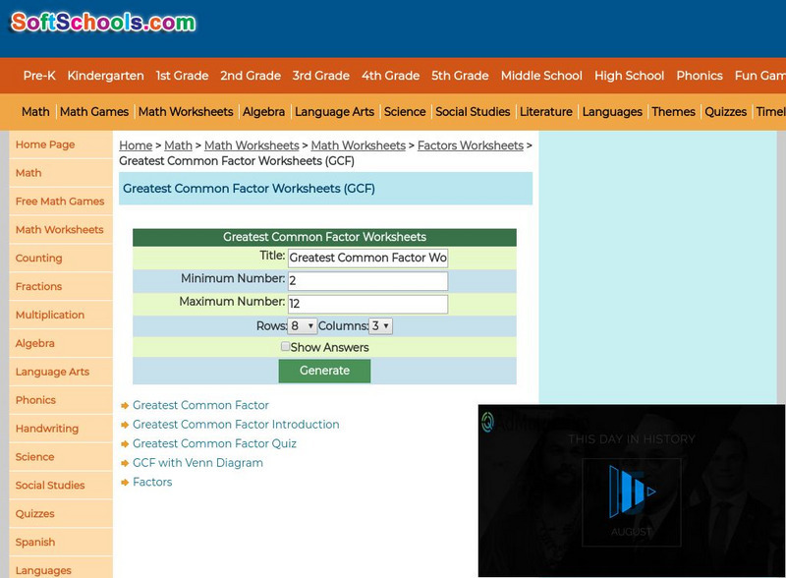Select 2nd Grade in the nav bar
The width and height of the screenshot is (786, 578).
point(251,76)
